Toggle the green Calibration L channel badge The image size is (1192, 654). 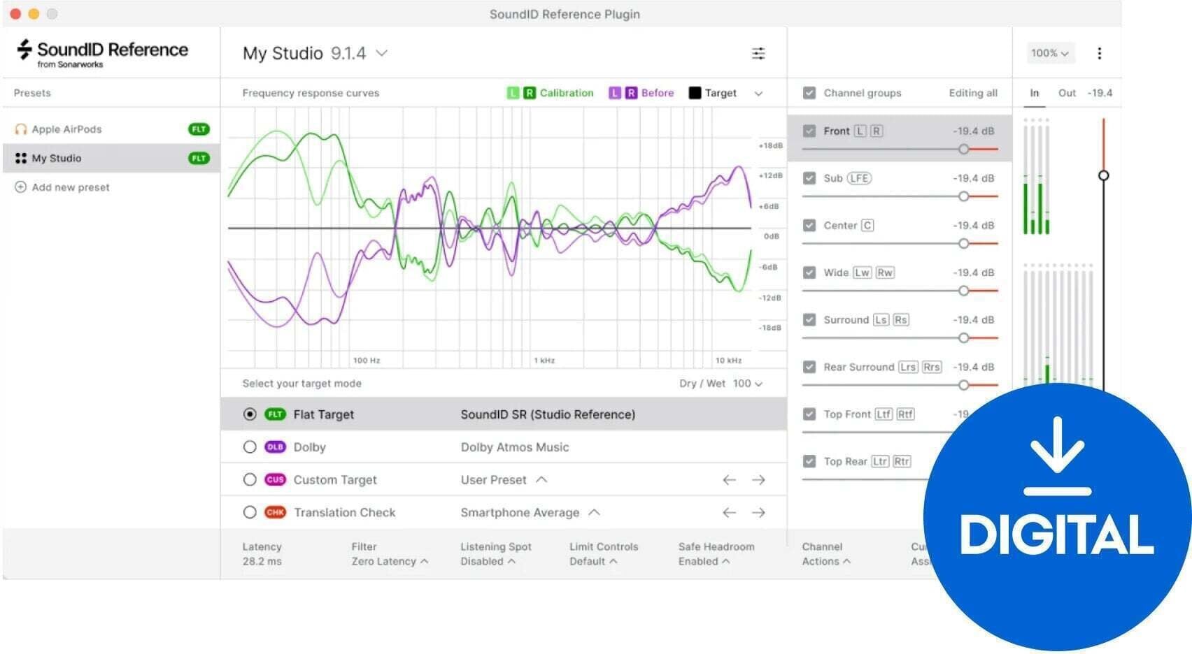tap(513, 93)
